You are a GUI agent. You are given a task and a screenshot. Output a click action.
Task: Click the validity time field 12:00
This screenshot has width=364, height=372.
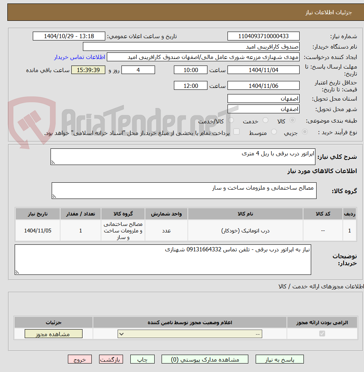(190, 86)
